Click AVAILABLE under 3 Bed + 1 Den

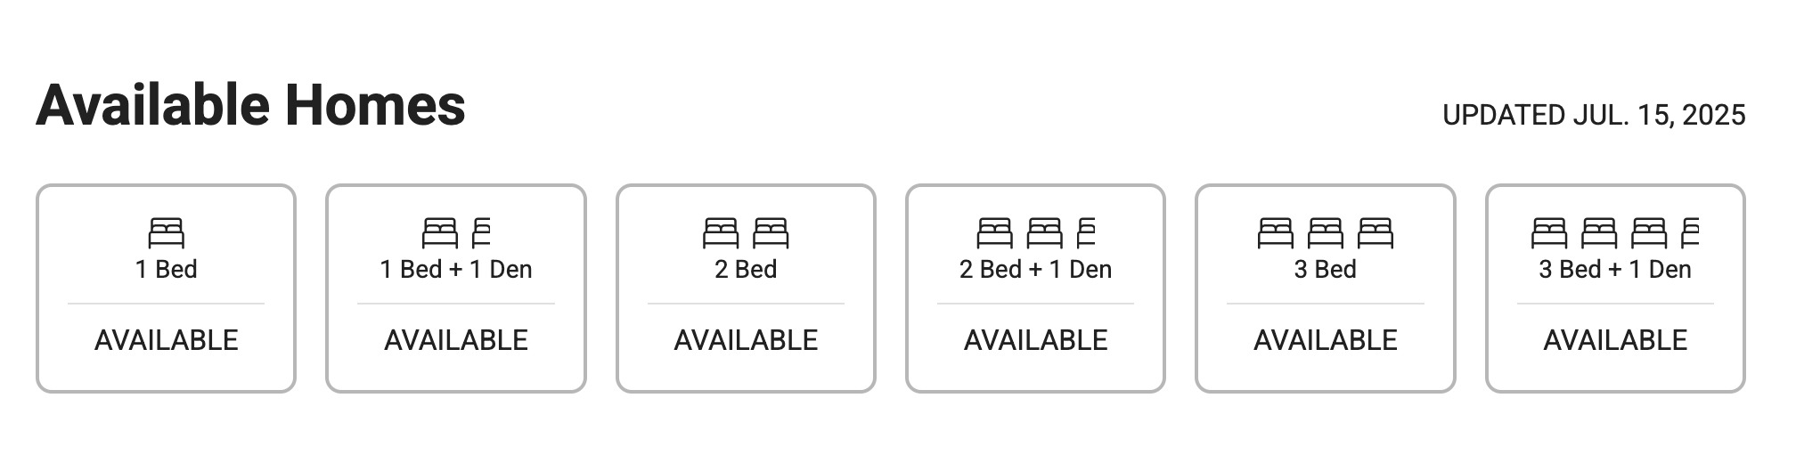click(1615, 340)
